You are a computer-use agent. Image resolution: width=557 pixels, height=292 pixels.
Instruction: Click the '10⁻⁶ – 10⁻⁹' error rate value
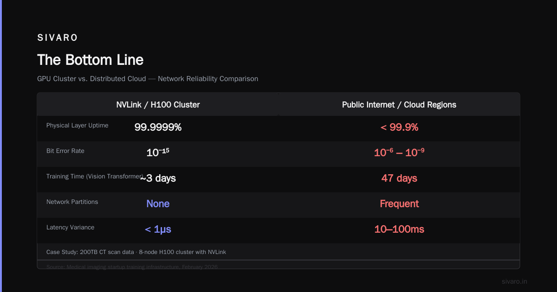(399, 152)
